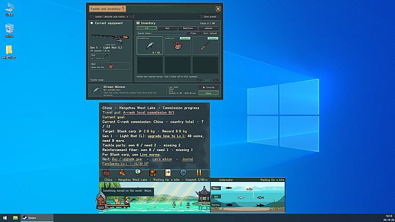
Task: Click the Rod slot under Current equipment
Action: [x=100, y=56]
